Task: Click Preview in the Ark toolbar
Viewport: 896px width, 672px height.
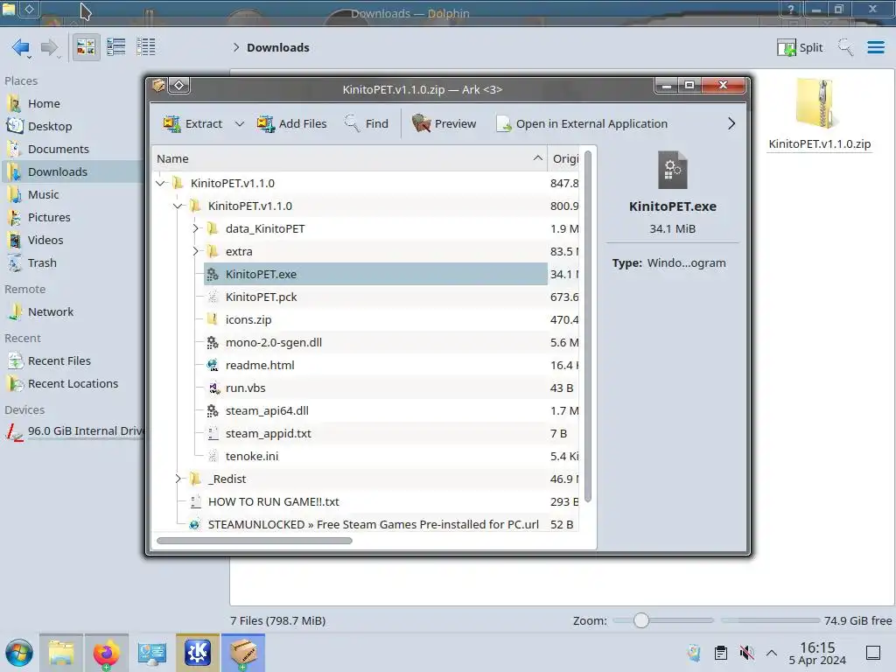Action: 444,123
